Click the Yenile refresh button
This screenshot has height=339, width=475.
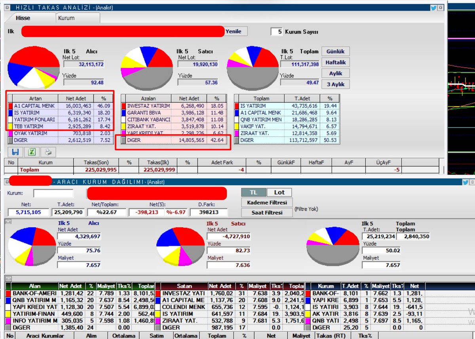click(x=236, y=31)
